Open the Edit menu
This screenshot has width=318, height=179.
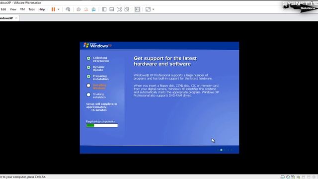3,9
